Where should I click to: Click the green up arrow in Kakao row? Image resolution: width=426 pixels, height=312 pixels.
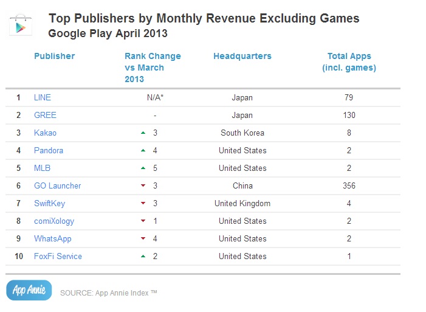(x=143, y=133)
